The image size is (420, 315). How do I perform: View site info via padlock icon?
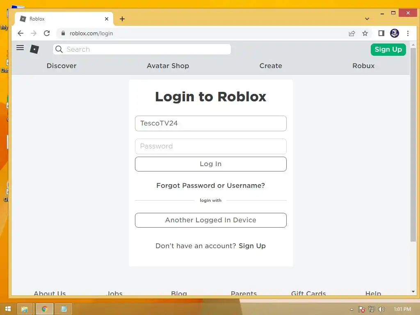coord(63,33)
